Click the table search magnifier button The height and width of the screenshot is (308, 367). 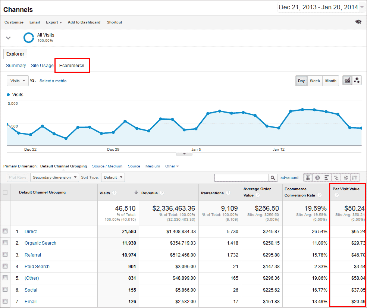[273, 178]
